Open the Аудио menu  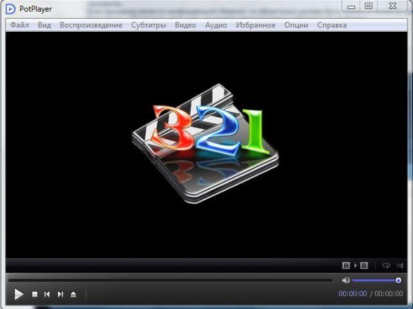click(216, 25)
